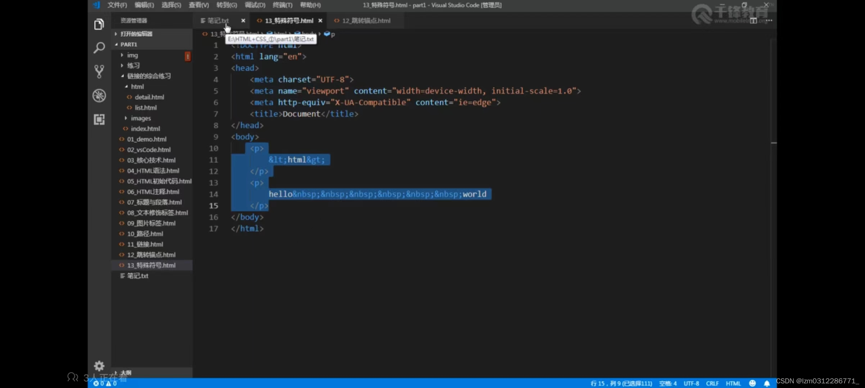
Task: Click the editor vertical scrollbar
Action: [x=774, y=208]
